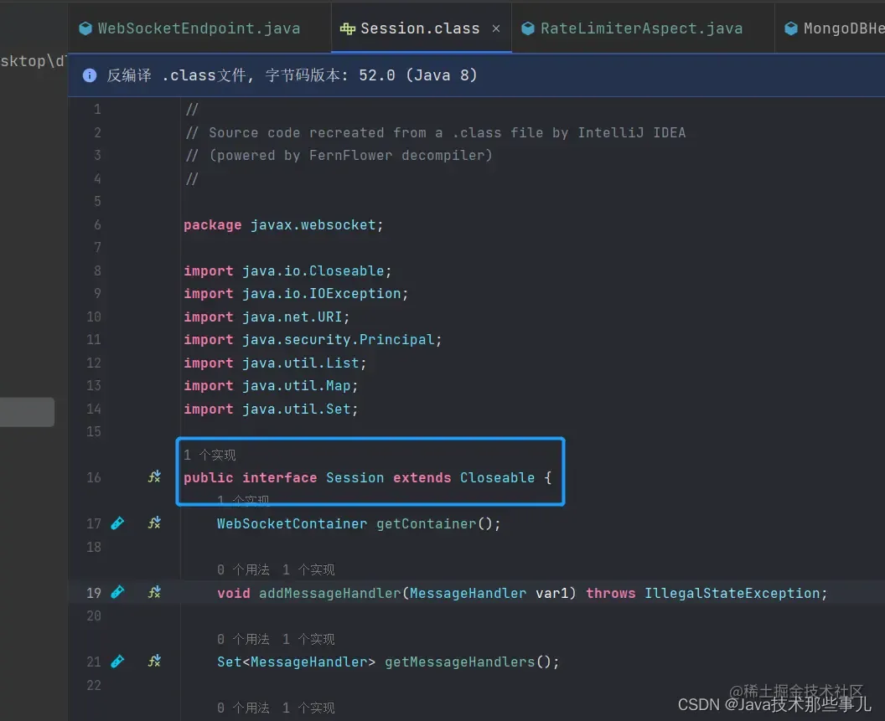Click import java.net.URI line
This screenshot has width=885, height=721.
click(x=267, y=317)
